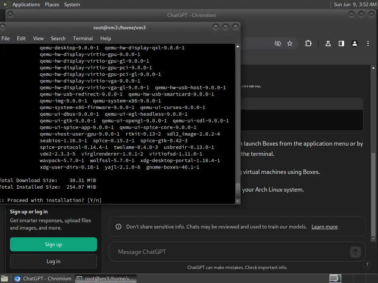This screenshot has height=283, width=378.
Task: Open the terminal Search menu
Action: [x=58, y=38]
